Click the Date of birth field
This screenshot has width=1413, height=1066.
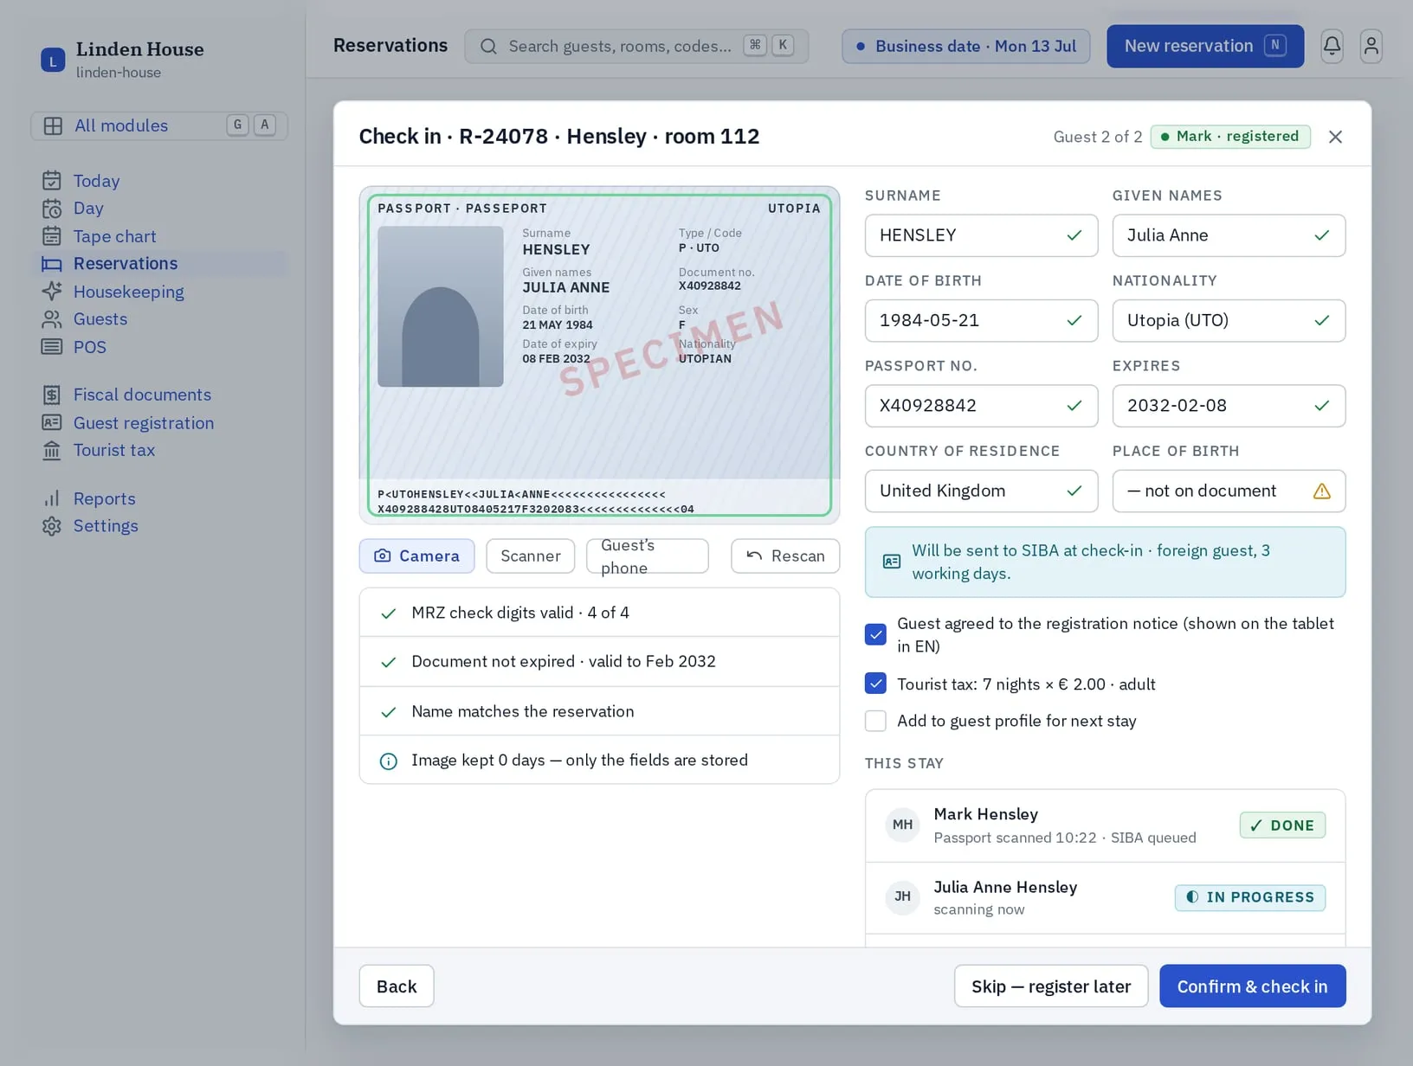click(981, 321)
